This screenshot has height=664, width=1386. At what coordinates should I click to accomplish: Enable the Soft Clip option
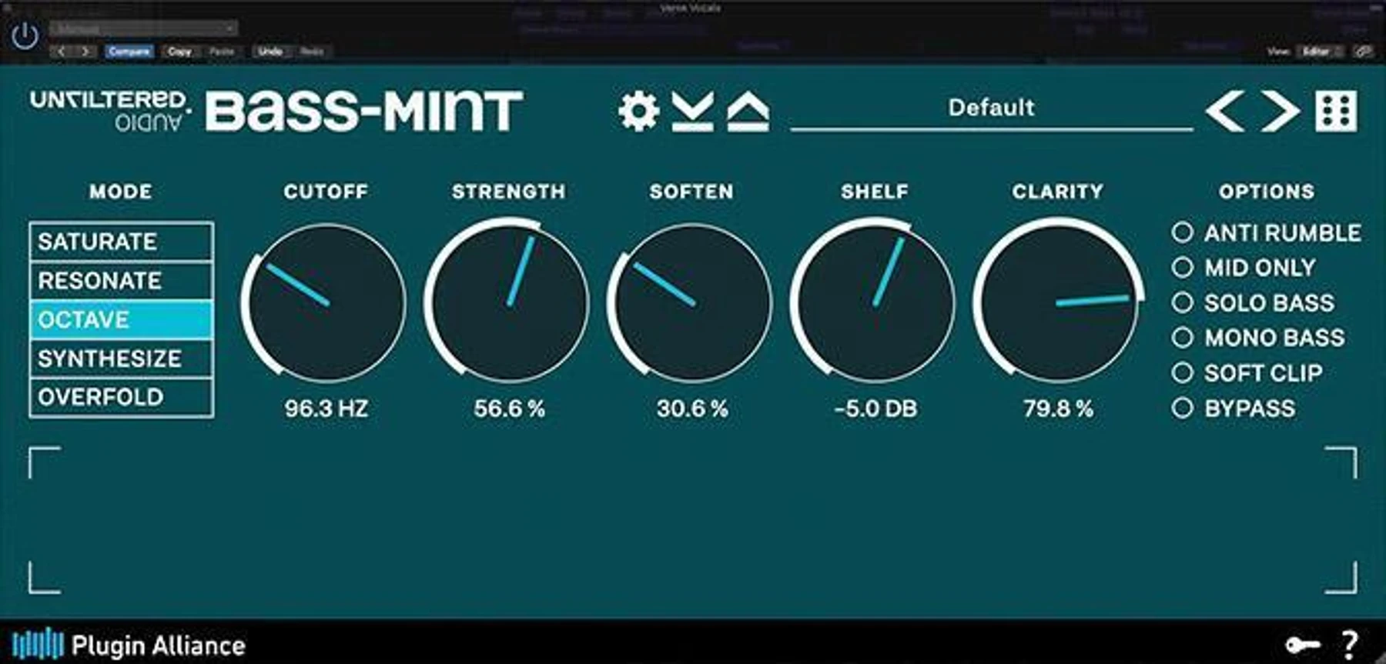[1182, 372]
